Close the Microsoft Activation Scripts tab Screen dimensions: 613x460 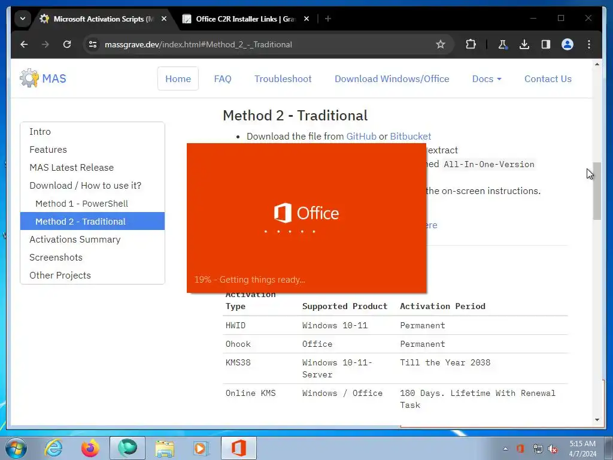click(x=164, y=19)
